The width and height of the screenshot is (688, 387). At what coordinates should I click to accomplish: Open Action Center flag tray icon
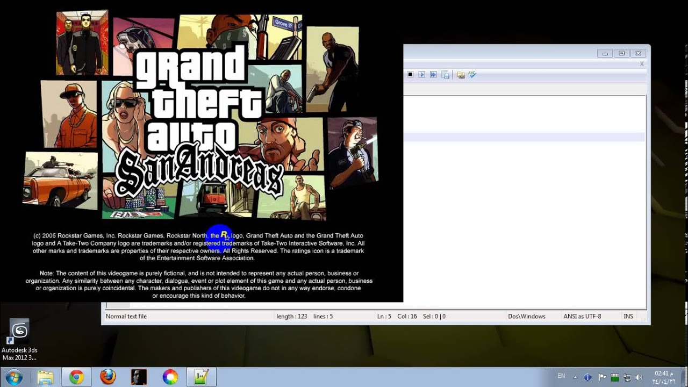click(x=602, y=377)
